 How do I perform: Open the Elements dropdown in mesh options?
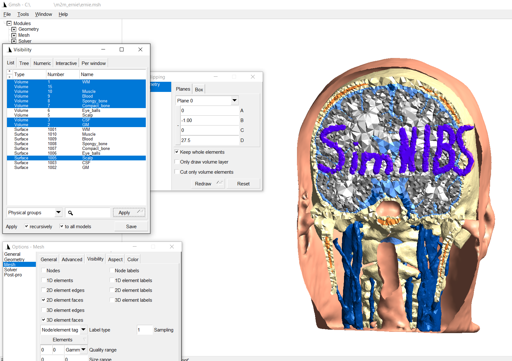64,340
